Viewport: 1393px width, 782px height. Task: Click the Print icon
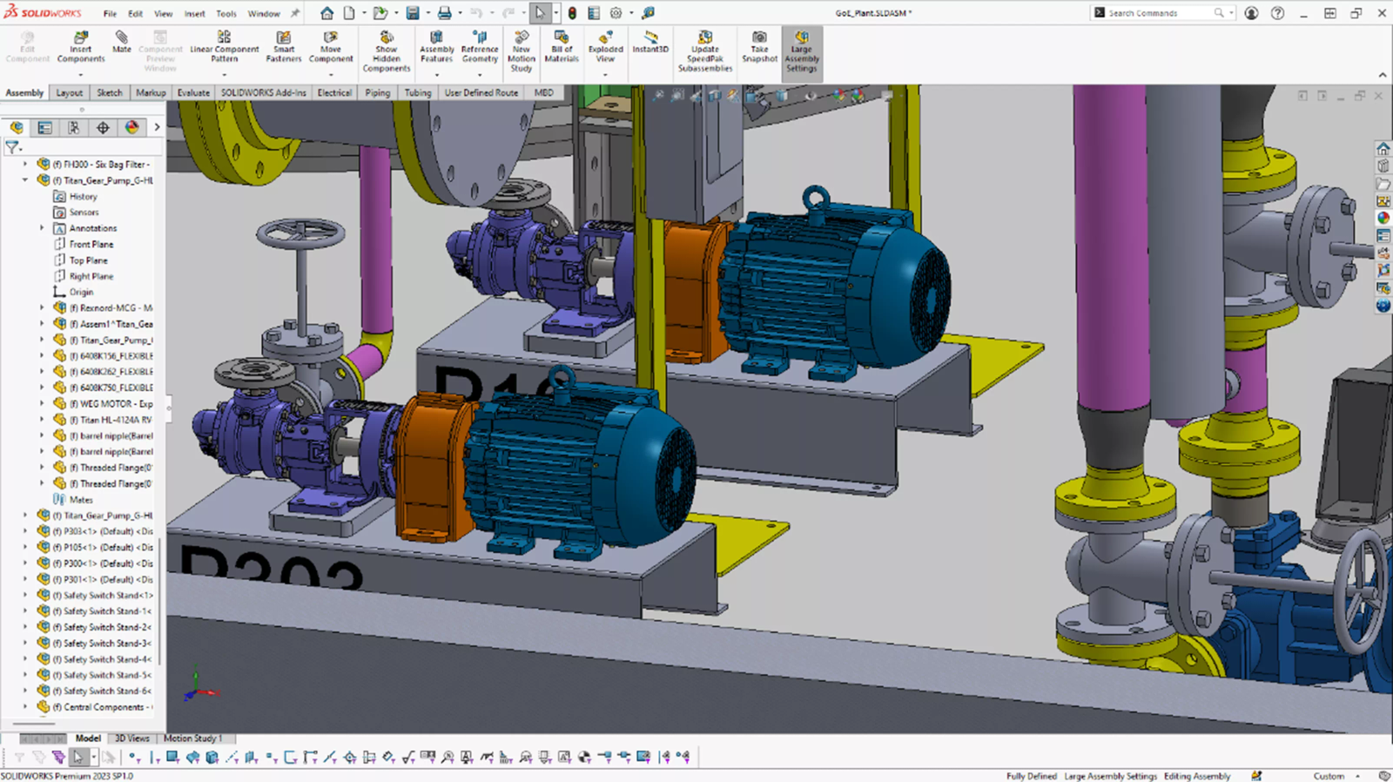(x=444, y=13)
